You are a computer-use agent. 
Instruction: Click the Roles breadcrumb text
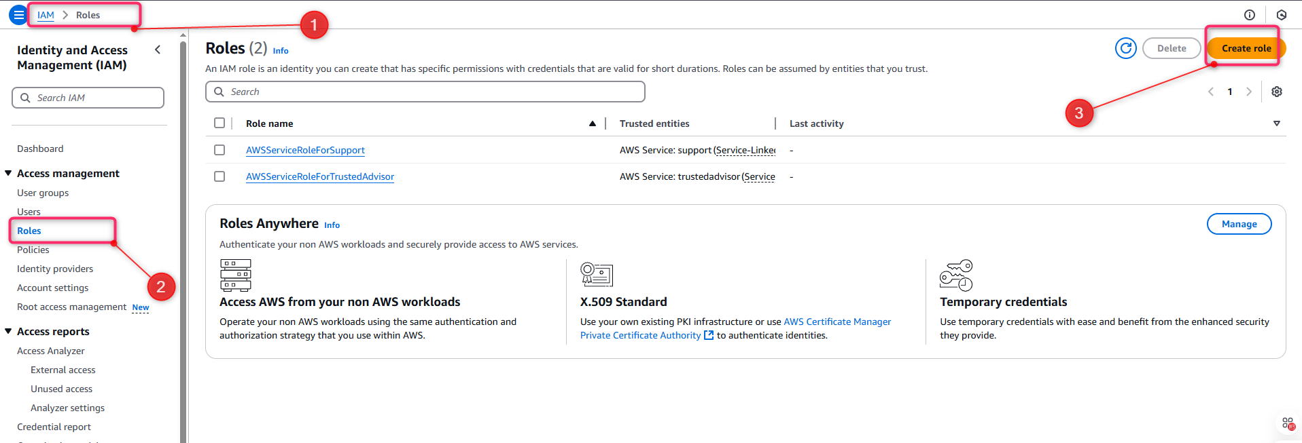tap(88, 15)
